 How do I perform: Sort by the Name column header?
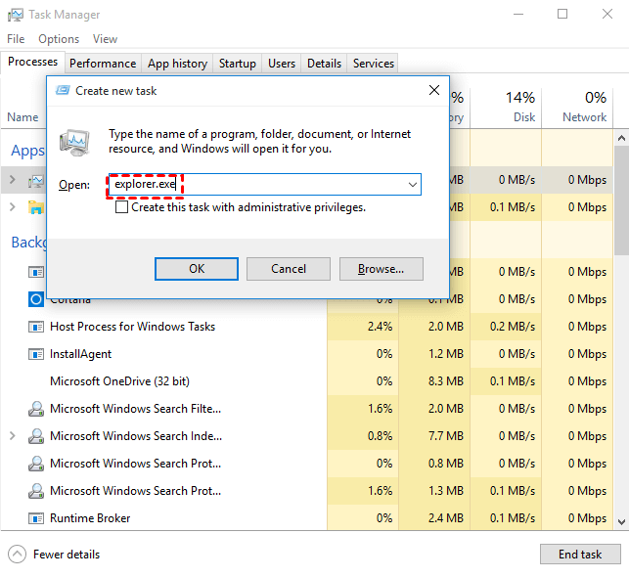tap(22, 117)
